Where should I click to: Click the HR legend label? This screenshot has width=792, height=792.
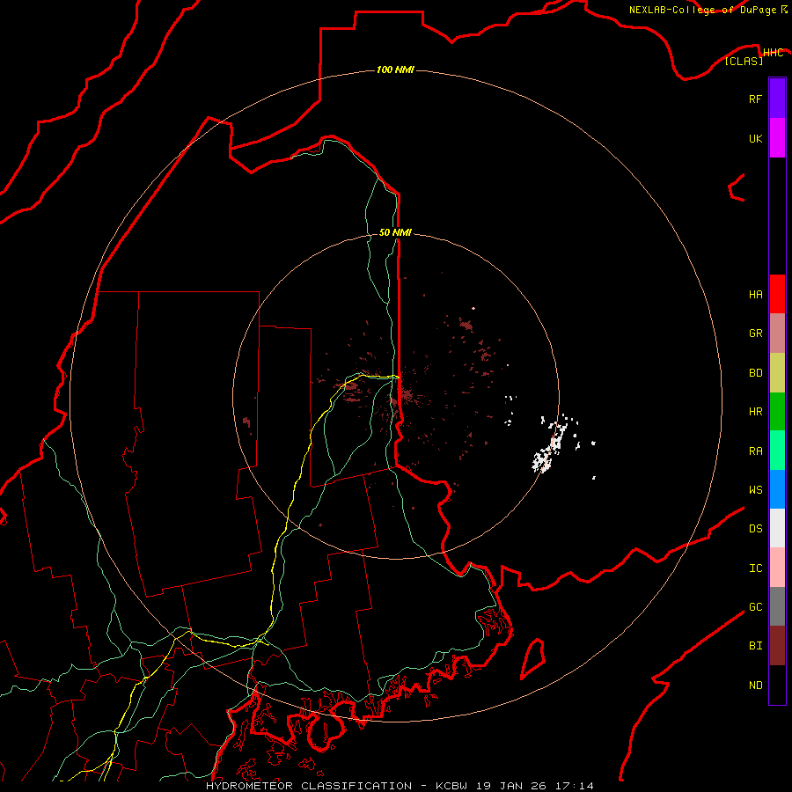755,412
